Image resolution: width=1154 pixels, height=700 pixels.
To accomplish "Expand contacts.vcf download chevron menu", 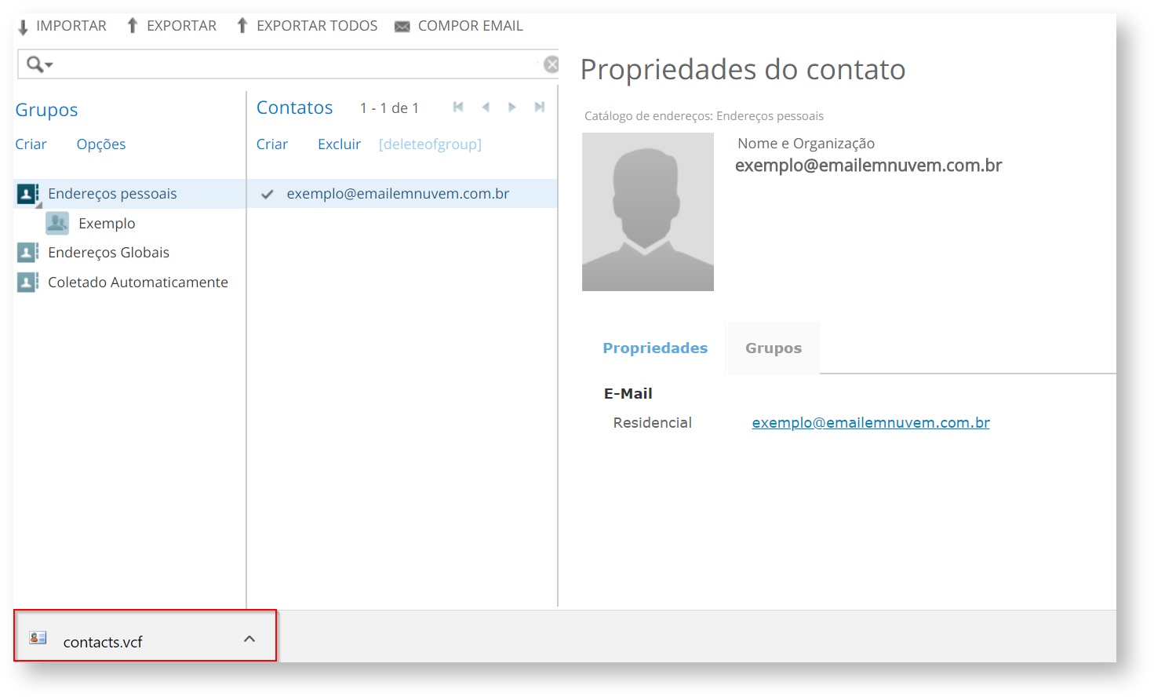I will (249, 639).
